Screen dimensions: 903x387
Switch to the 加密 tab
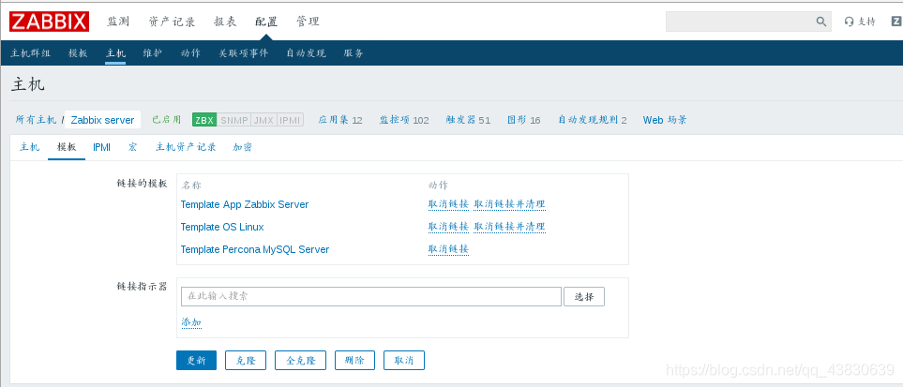[243, 147]
